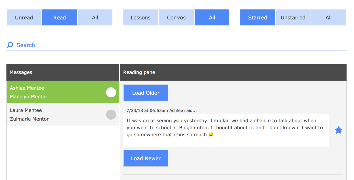This screenshot has height=180, width=354.
Task: Unstar Ashlee's message using the star icon
Action: pyautogui.click(x=338, y=130)
